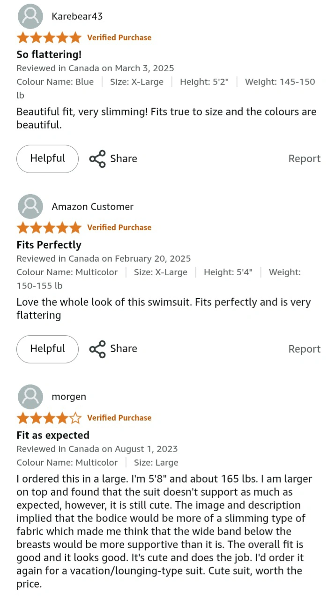Click Verified Purchase on Karebear43's review
The height and width of the screenshot is (596, 335).
(119, 38)
